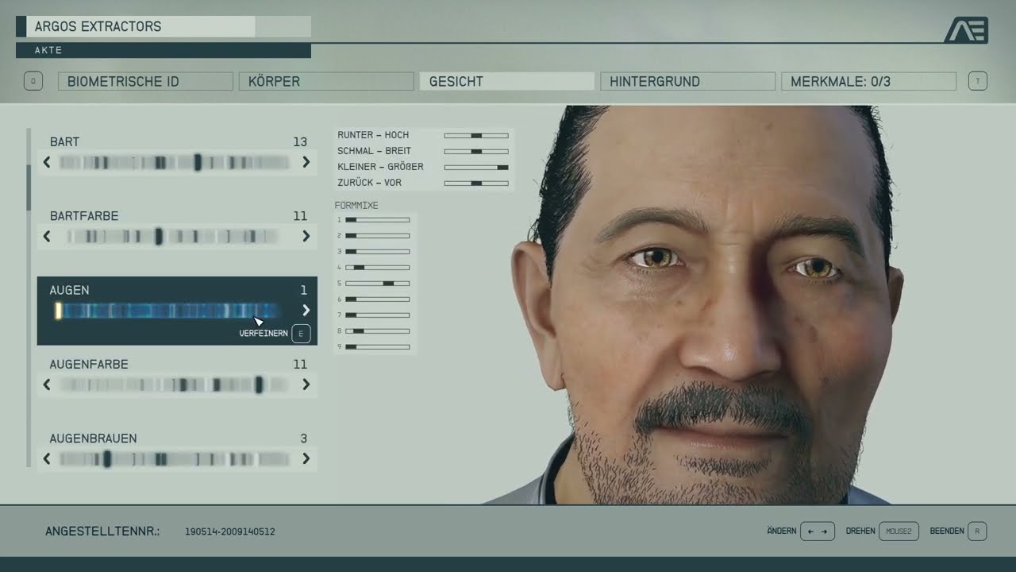Click the Bart style slider bar
The height and width of the screenshot is (572, 1016).
175,162
